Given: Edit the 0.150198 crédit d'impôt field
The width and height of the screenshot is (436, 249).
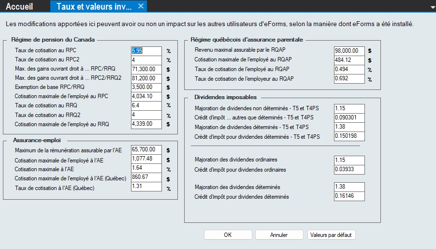Looking at the screenshot, I should click(x=349, y=136).
